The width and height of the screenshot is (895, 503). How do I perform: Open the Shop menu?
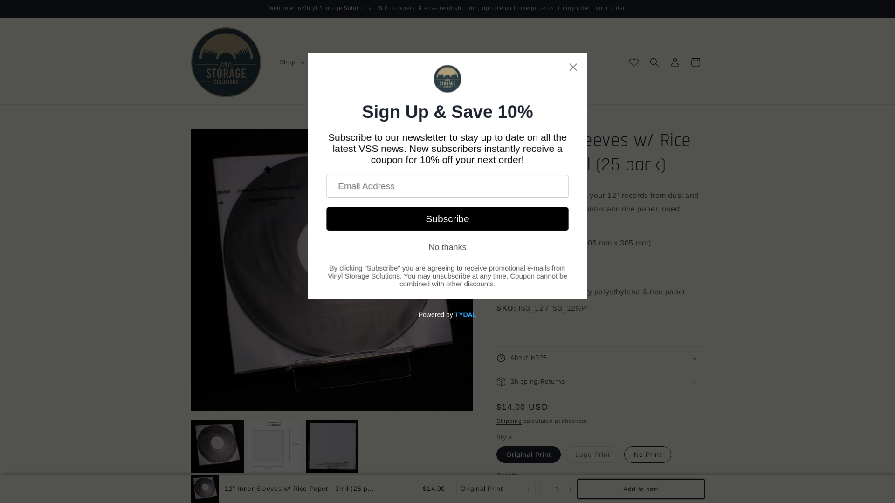(292, 62)
